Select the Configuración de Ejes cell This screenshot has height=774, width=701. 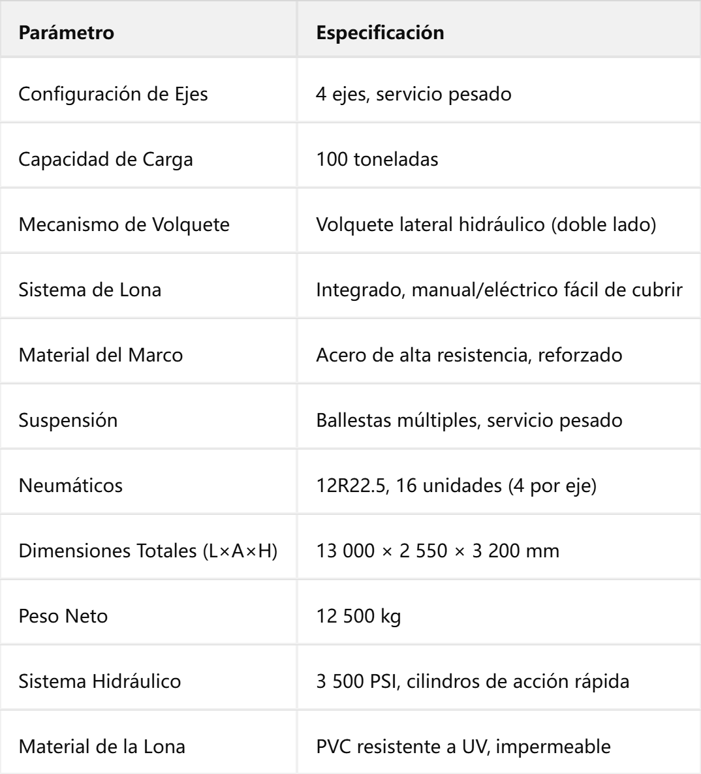click(149, 90)
